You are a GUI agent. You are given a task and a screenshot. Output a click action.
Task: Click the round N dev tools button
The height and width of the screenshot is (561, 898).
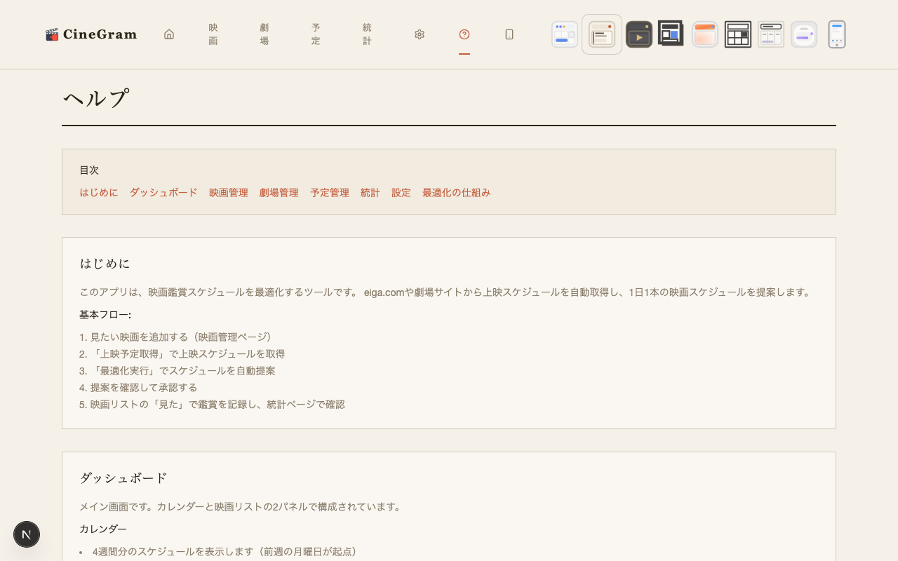(x=27, y=534)
